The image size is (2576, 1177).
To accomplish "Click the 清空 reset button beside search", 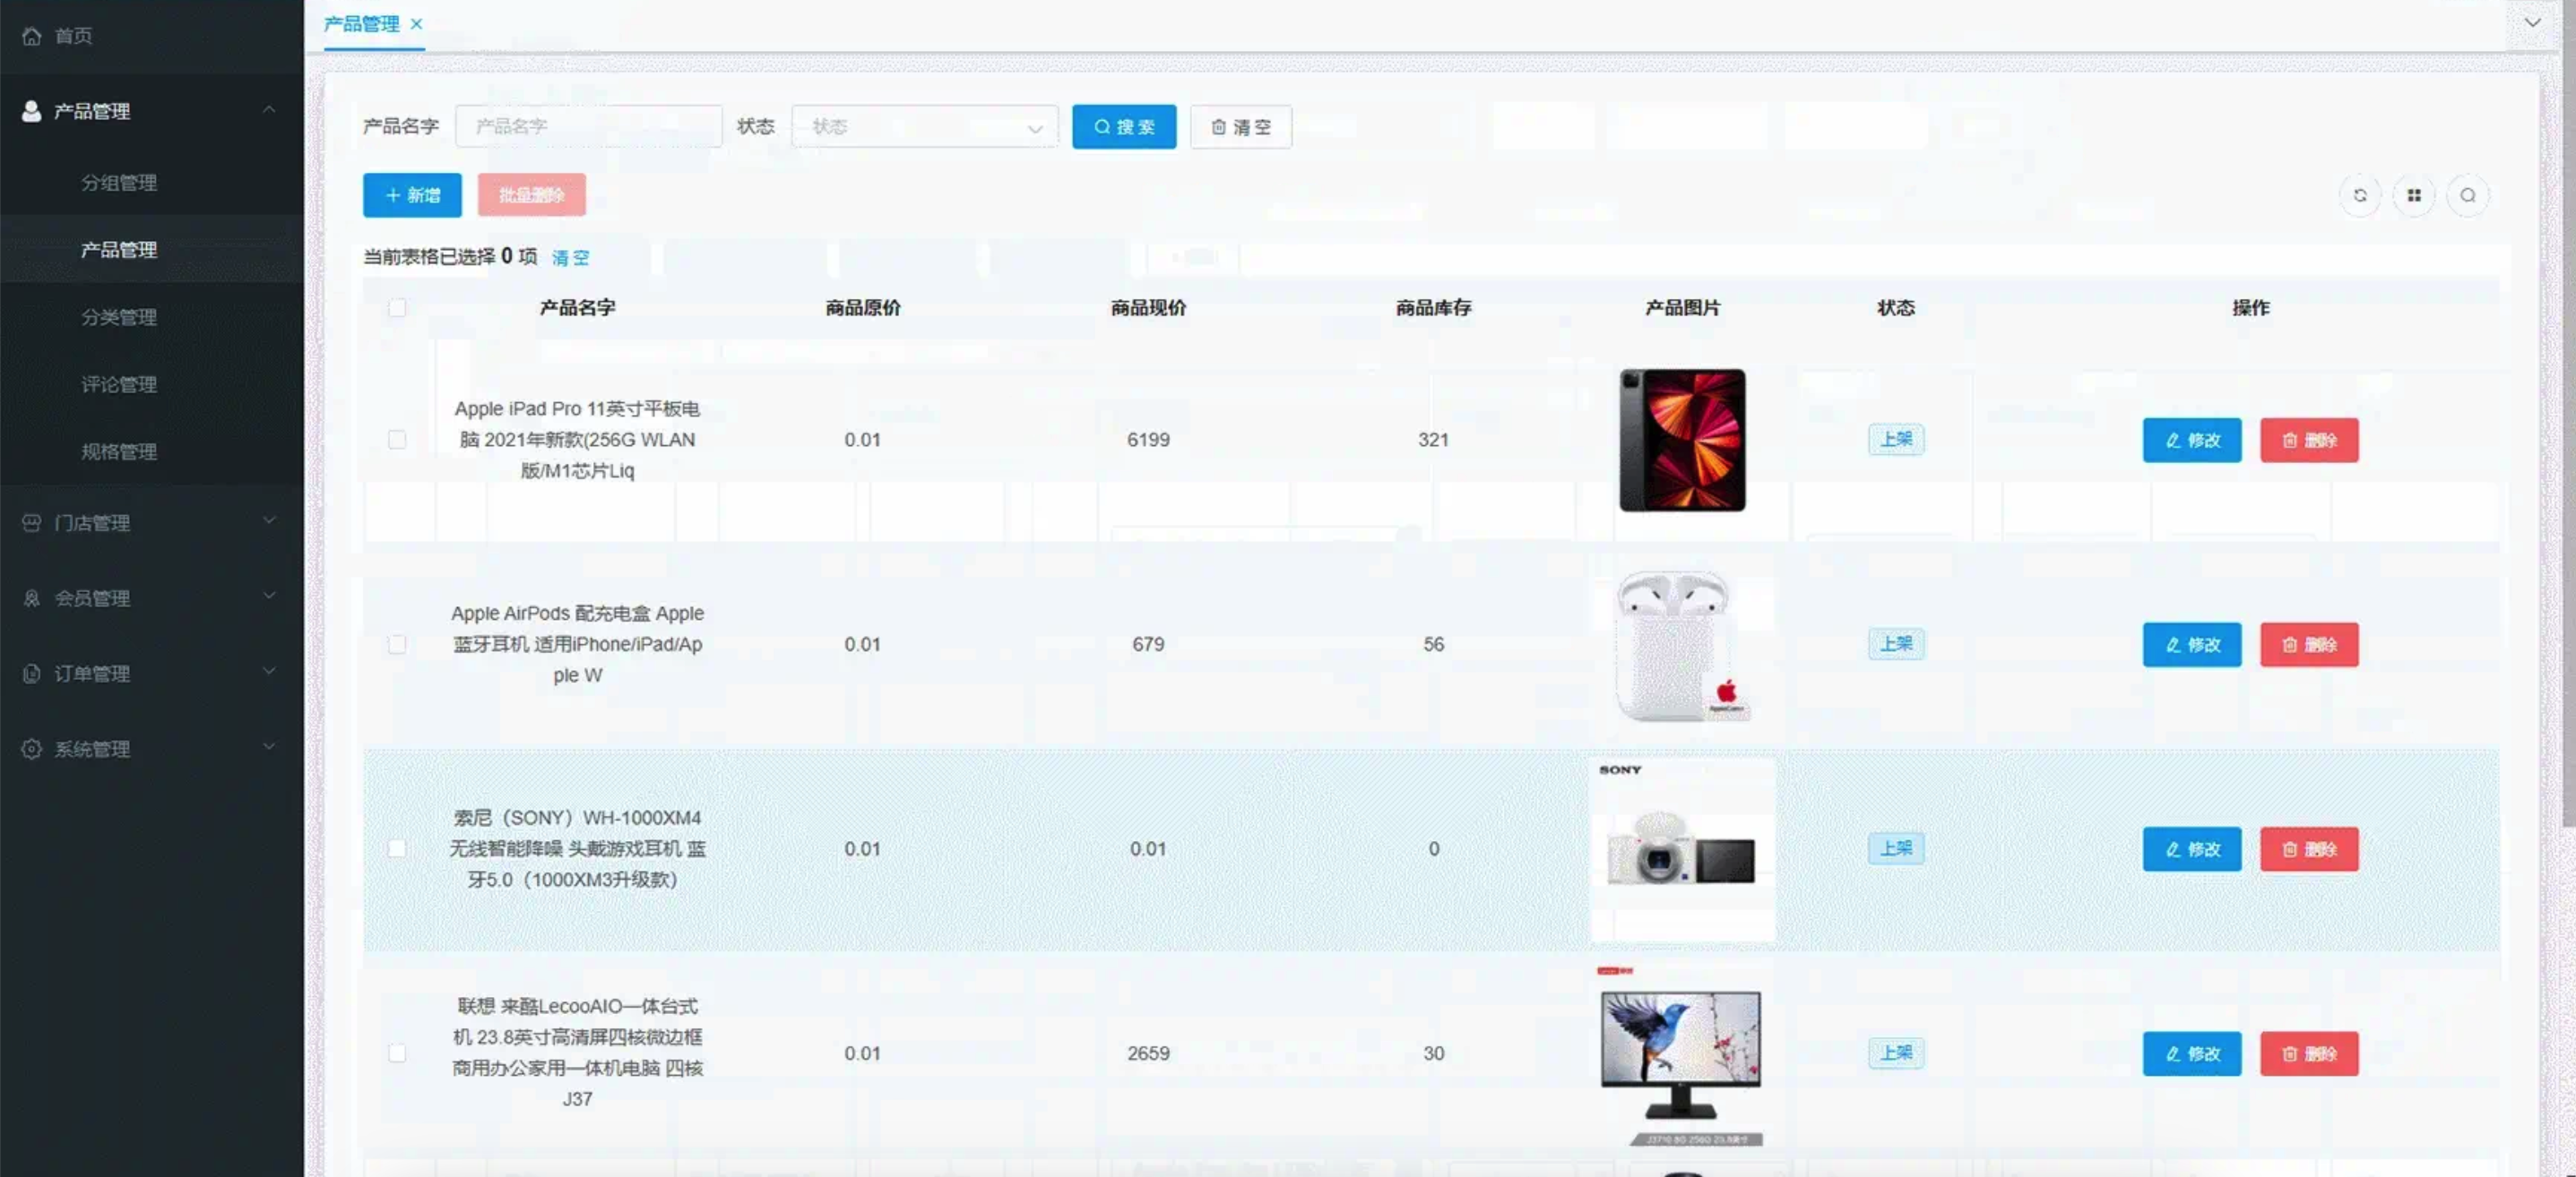I will (x=1241, y=127).
